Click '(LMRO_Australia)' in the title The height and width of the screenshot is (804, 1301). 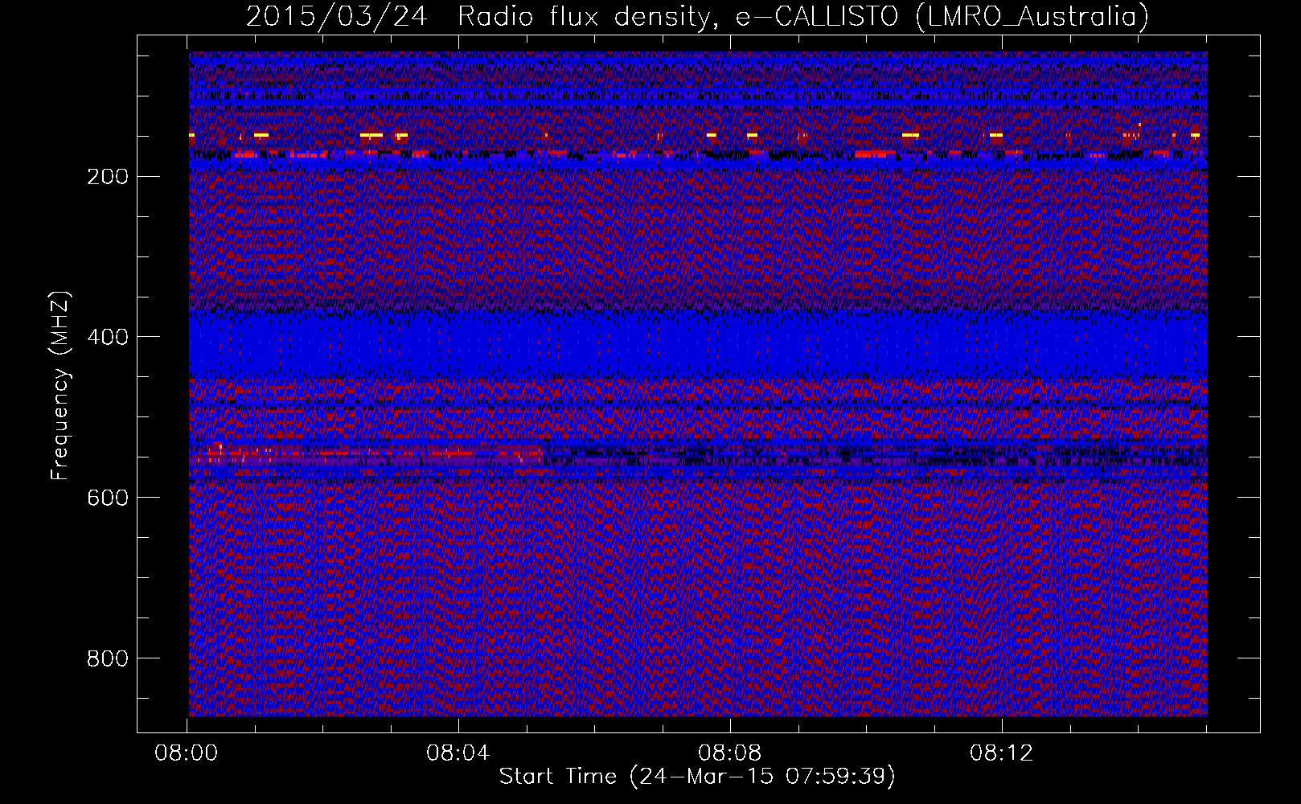(x=1032, y=16)
